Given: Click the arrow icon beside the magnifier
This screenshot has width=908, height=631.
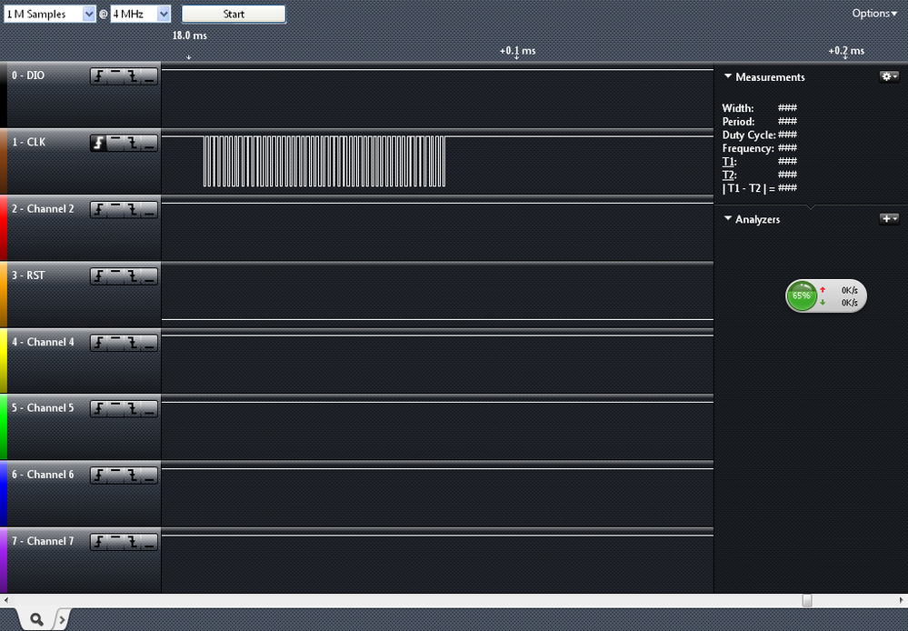Looking at the screenshot, I should [61, 618].
